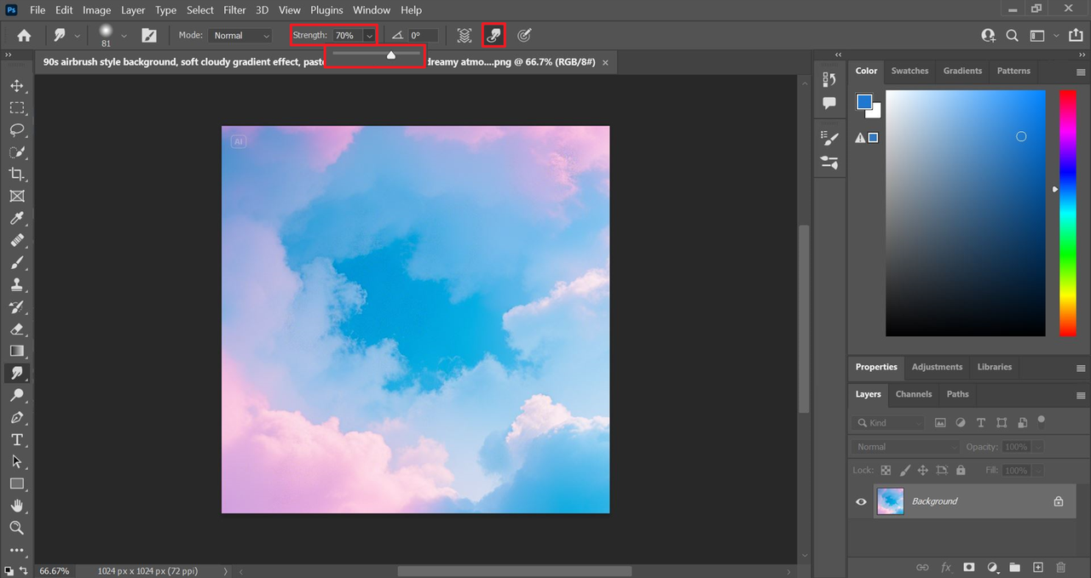Click the foreground color swatch
Image resolution: width=1091 pixels, height=578 pixels.
coord(864,102)
